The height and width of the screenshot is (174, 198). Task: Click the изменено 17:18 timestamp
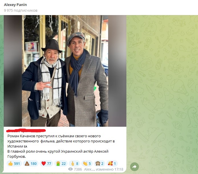coord(110,169)
